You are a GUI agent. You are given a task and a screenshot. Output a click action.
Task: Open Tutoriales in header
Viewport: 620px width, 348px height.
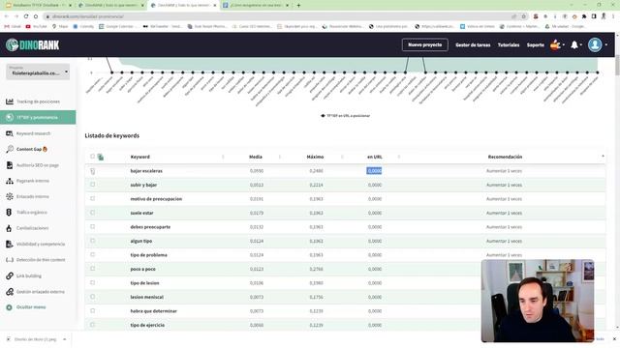tap(509, 45)
